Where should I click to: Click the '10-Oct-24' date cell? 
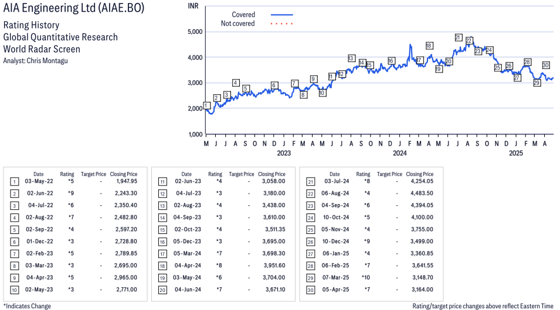click(x=336, y=218)
